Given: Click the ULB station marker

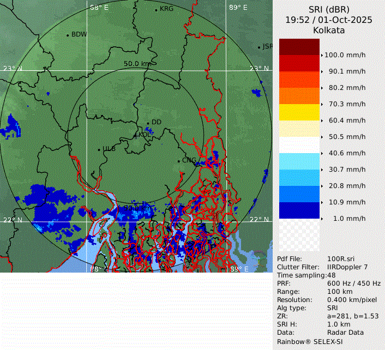Looking at the screenshot, I should coord(99,149).
